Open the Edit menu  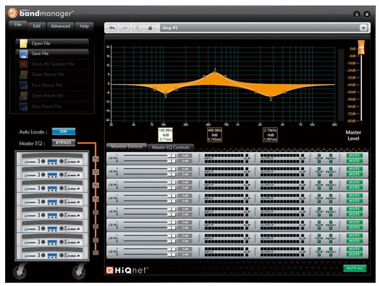point(37,26)
